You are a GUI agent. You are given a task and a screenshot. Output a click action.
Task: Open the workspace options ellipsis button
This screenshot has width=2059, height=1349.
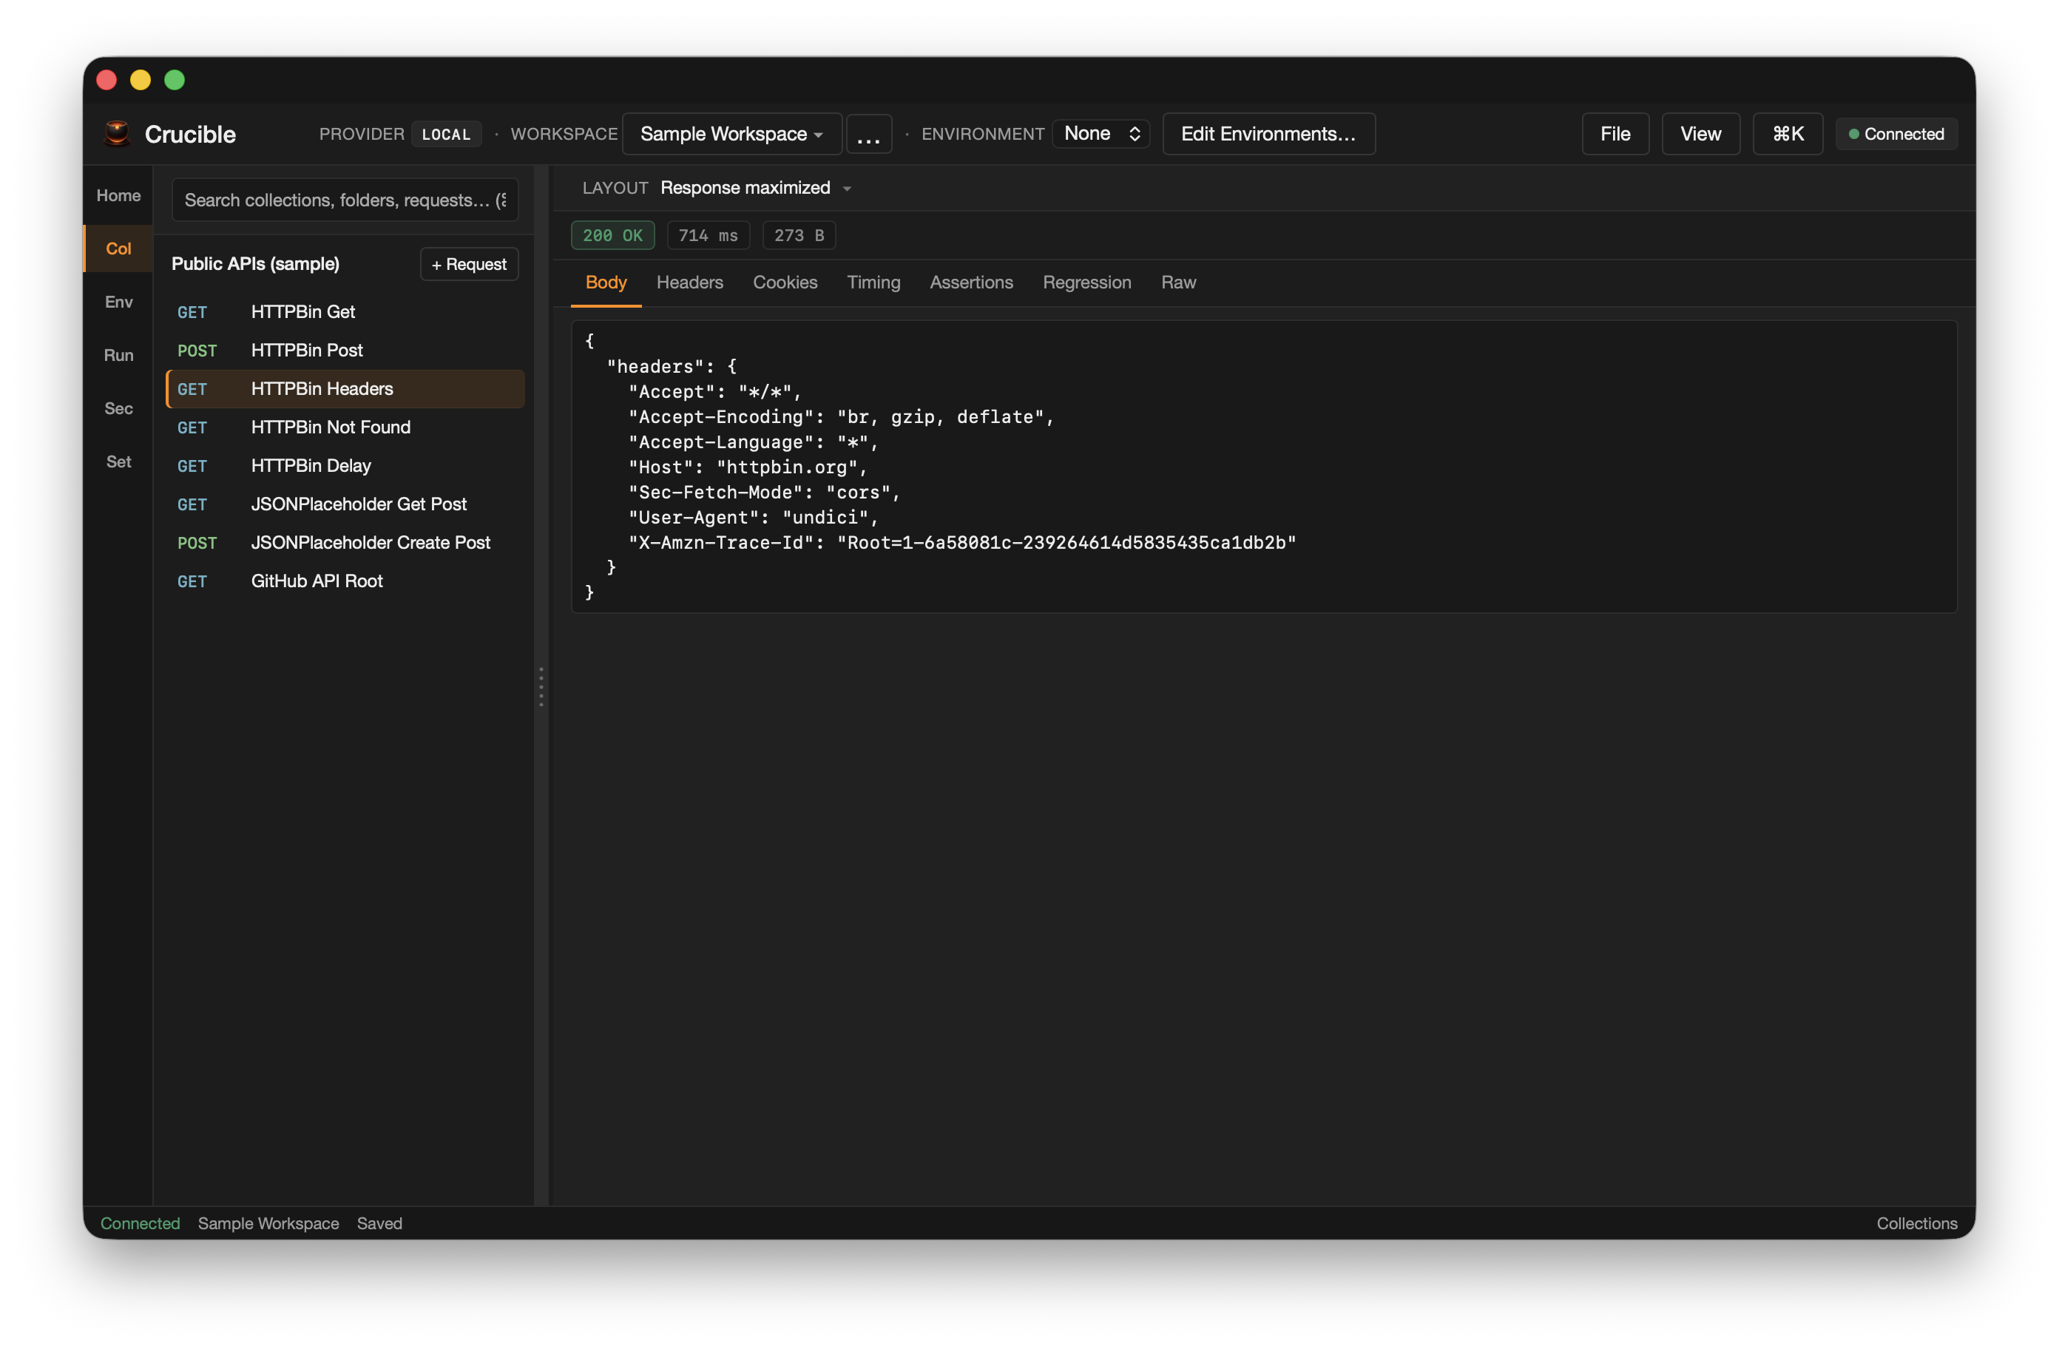868,134
